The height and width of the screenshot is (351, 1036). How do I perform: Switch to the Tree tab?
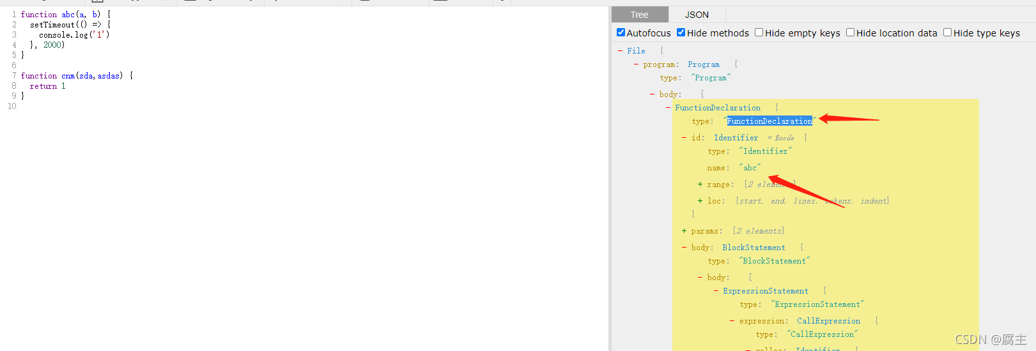pyautogui.click(x=640, y=15)
